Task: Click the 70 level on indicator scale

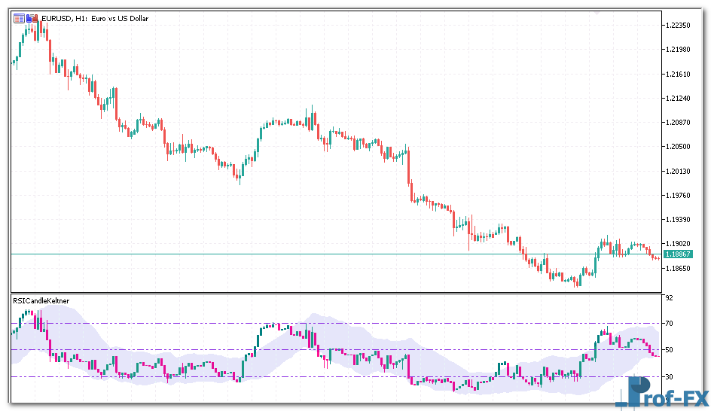Action: [669, 324]
